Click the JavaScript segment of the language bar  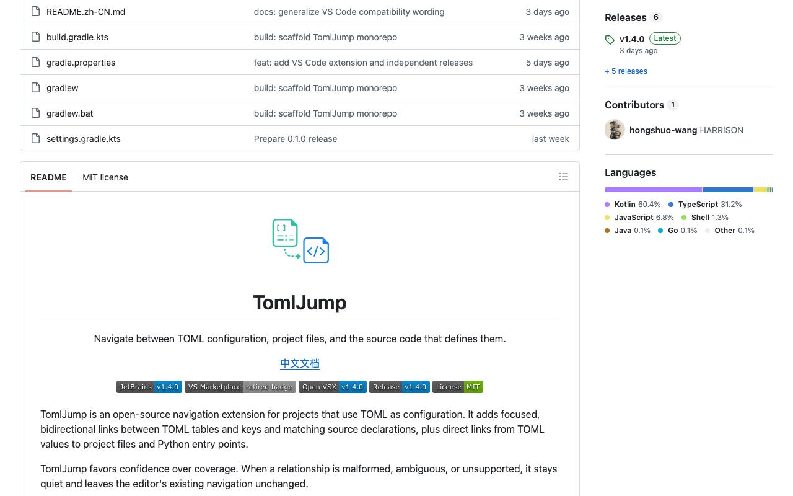point(760,190)
